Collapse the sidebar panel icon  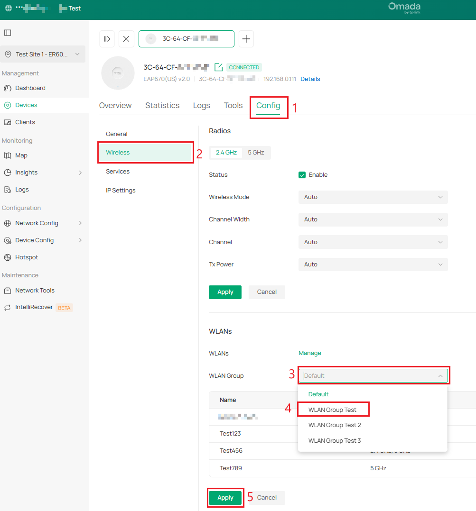tap(8, 32)
